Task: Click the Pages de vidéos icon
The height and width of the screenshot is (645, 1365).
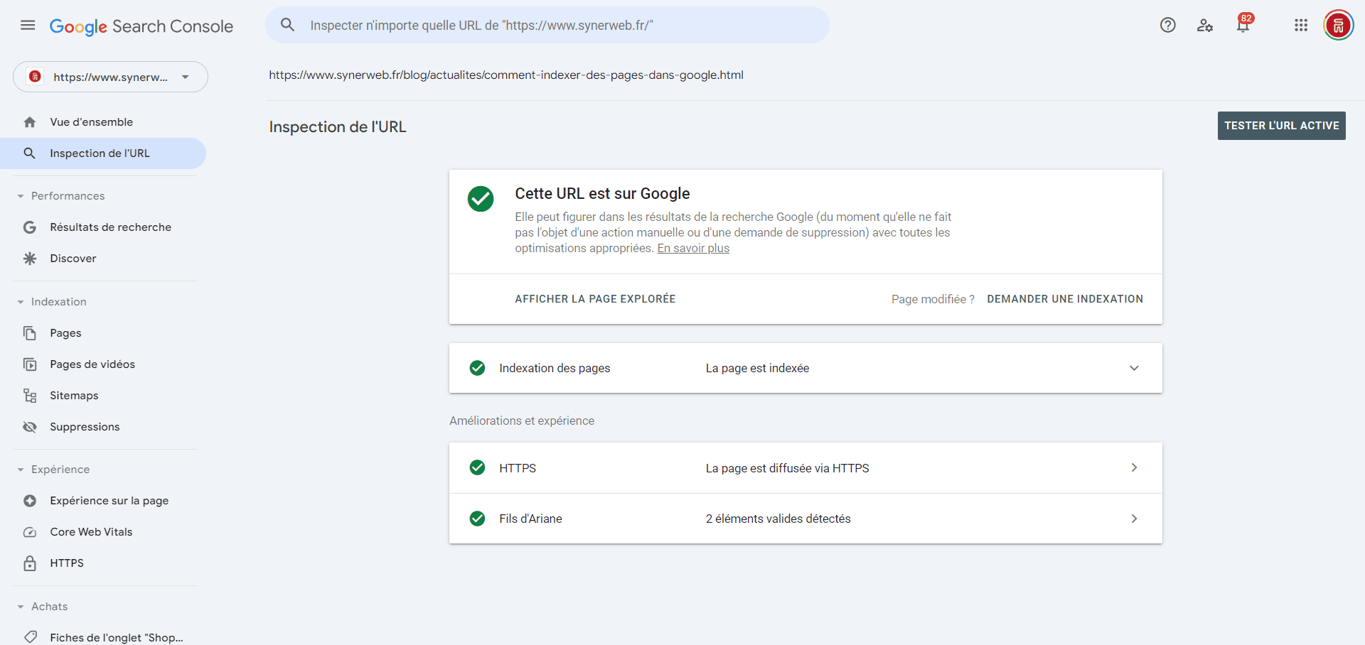Action: (x=30, y=364)
